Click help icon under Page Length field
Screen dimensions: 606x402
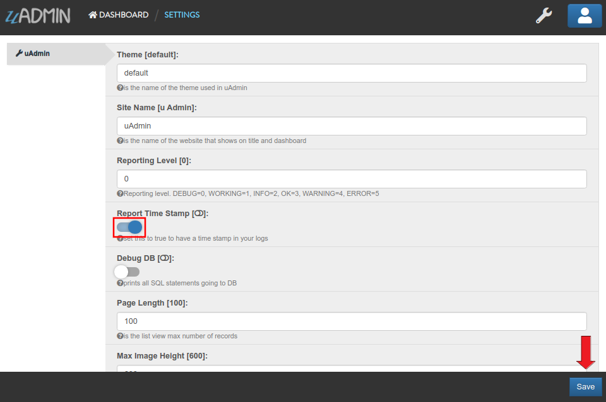[120, 336]
